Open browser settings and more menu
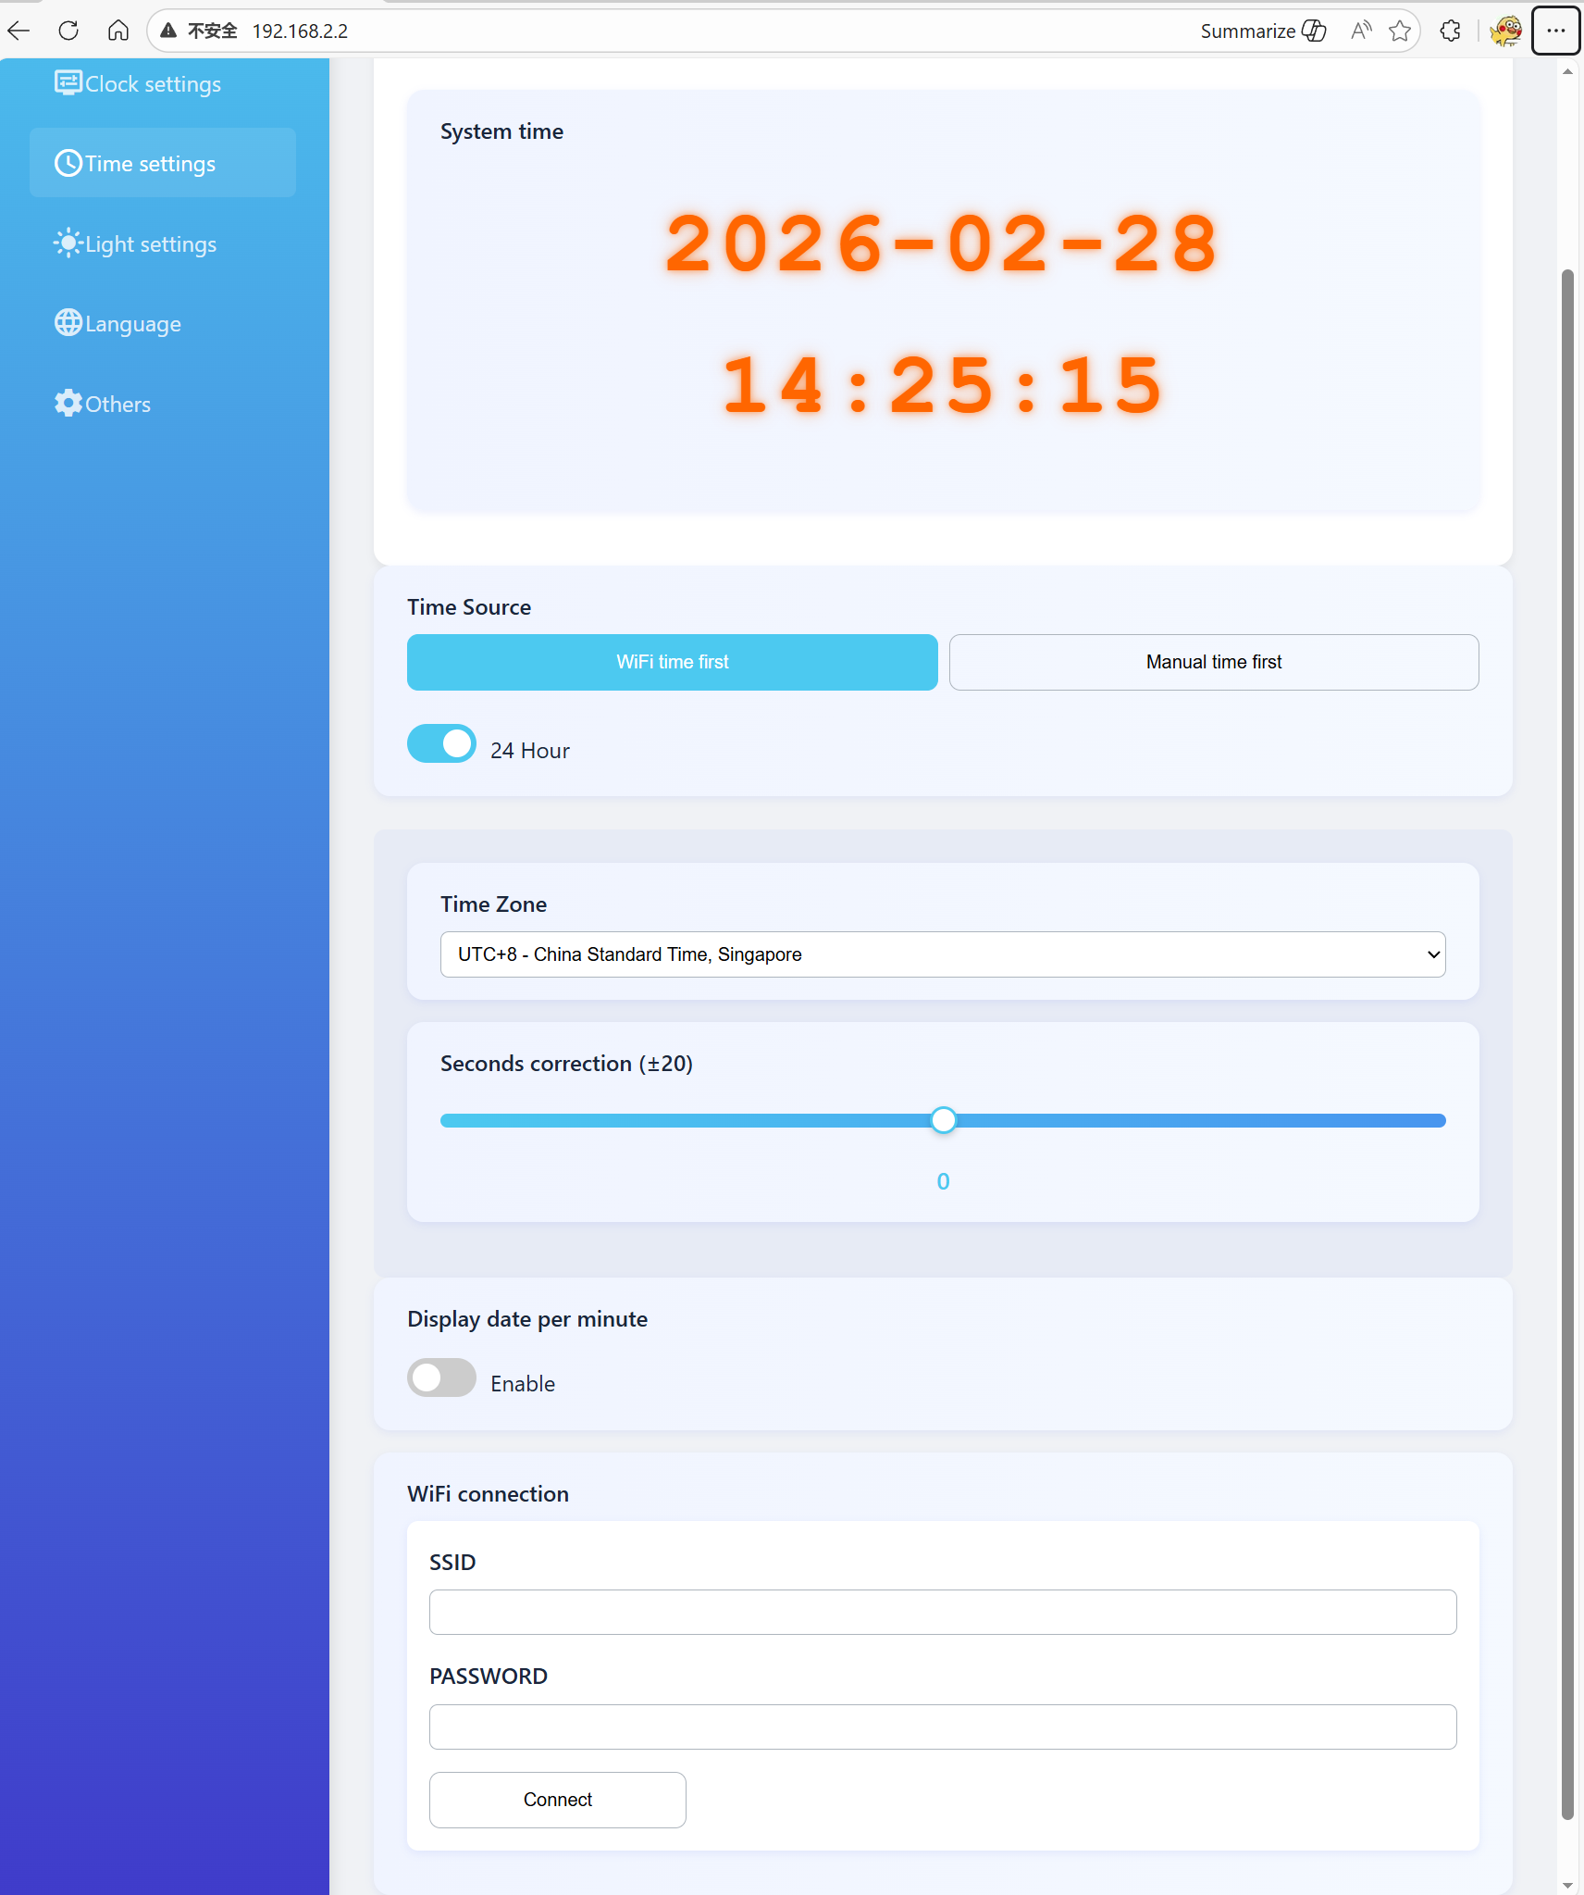This screenshot has width=1584, height=1895. [1555, 31]
